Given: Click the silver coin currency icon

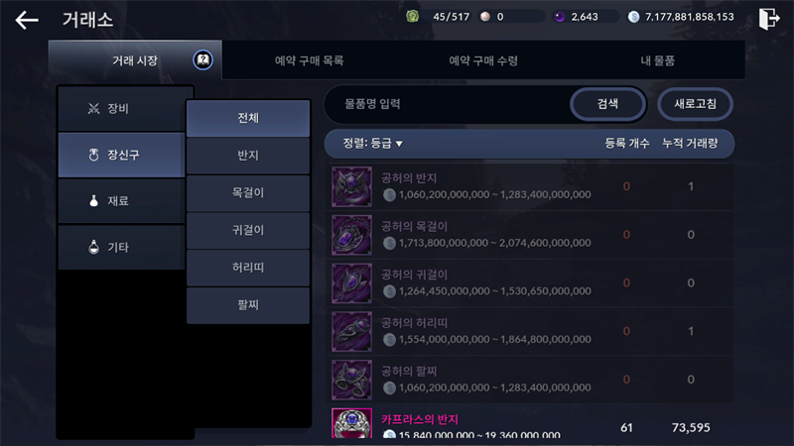Looking at the screenshot, I should tap(633, 17).
